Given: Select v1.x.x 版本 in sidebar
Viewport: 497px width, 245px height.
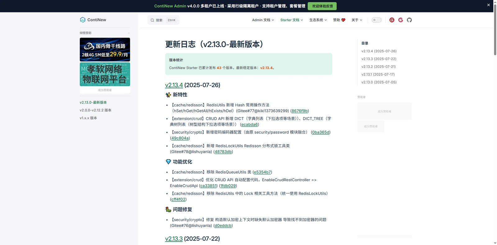Looking at the screenshot, I should pos(88,118).
